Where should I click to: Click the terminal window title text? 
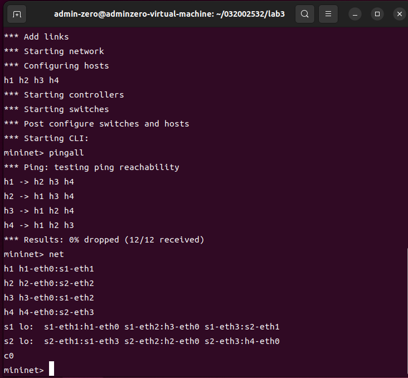[169, 14]
